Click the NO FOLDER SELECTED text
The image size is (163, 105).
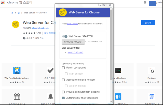click(93, 41)
